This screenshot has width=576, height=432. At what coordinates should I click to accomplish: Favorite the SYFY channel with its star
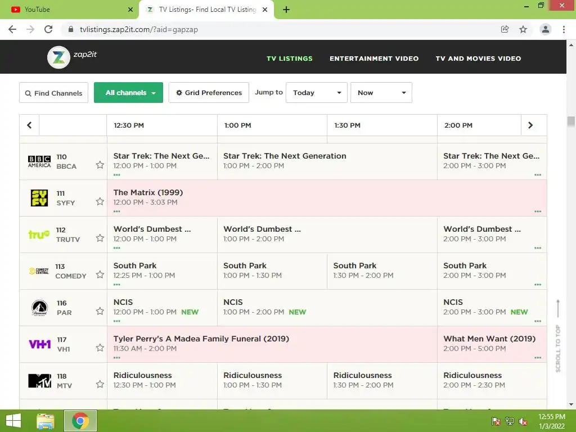pos(100,201)
